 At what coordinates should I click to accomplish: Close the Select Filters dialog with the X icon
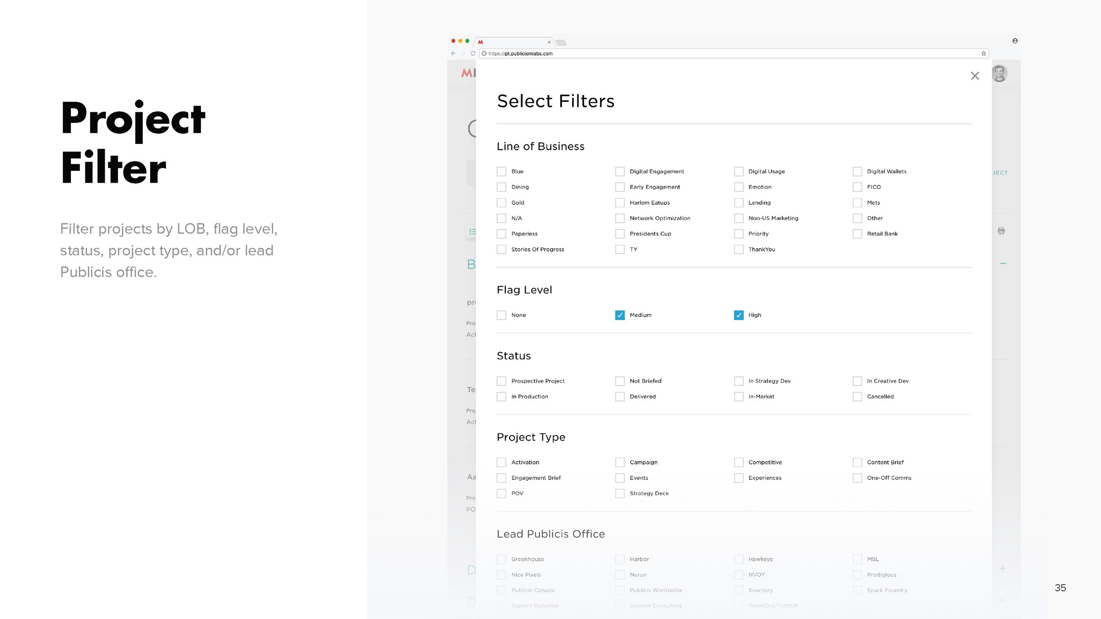(x=975, y=76)
